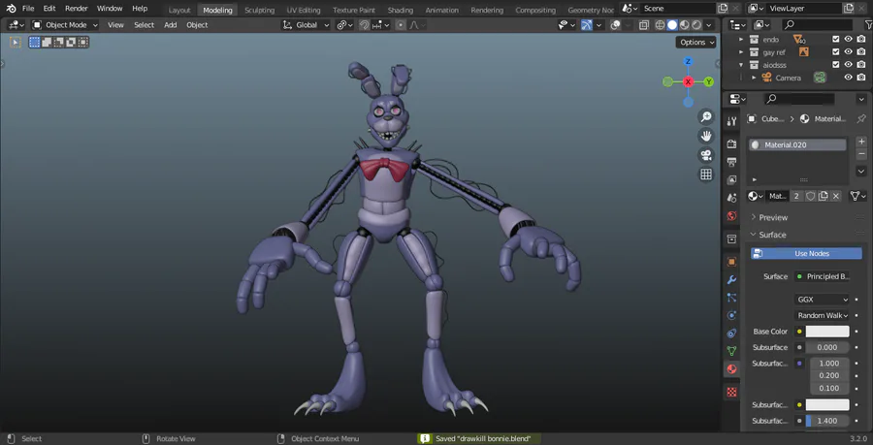Switch to the Sculpting workspace tab

point(259,10)
